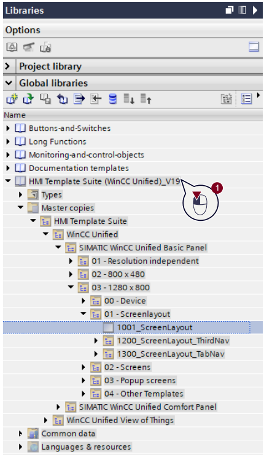Click the blue database stack icon
This screenshot has height=457, width=264.
click(x=112, y=99)
